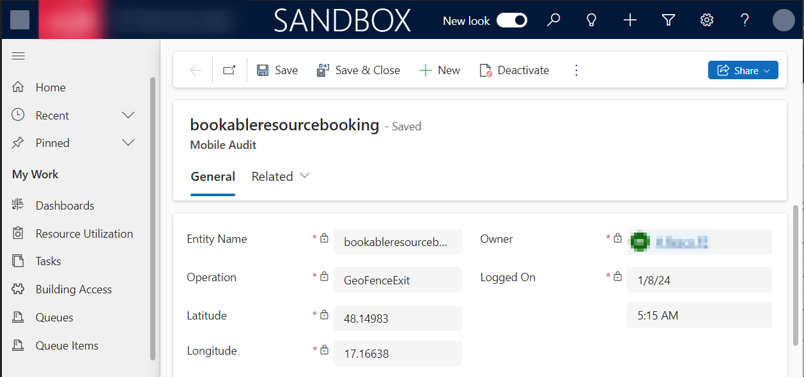The image size is (804, 377).
Task: Click the lock icon beside Owner
Action: tap(617, 238)
